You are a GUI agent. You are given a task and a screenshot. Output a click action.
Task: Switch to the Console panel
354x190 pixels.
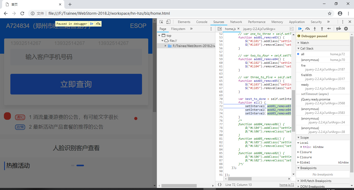pos(202,22)
